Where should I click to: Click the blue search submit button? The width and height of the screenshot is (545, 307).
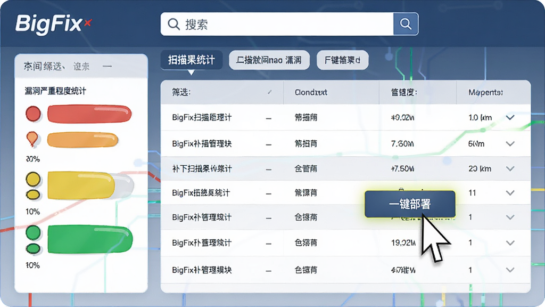(x=406, y=24)
